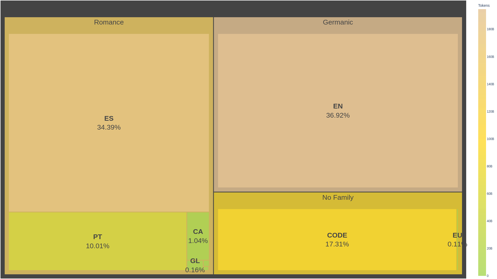The height and width of the screenshot is (279, 497).
Task: Click the 180B label on the color scale
Action: coord(491,29)
